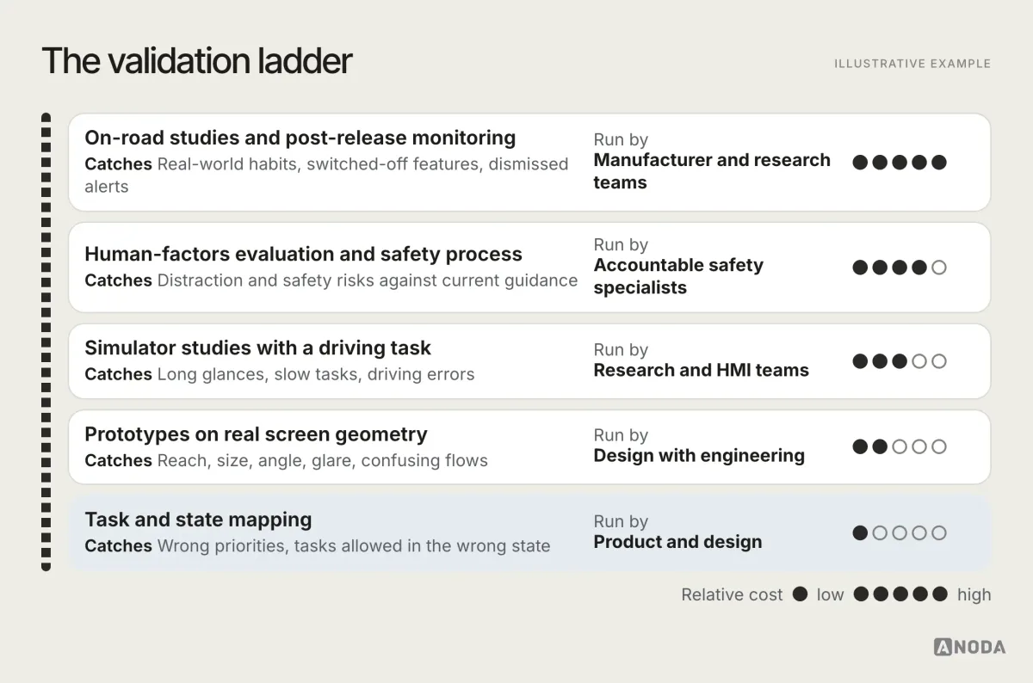Click 'Design with engineering' text

(x=699, y=456)
